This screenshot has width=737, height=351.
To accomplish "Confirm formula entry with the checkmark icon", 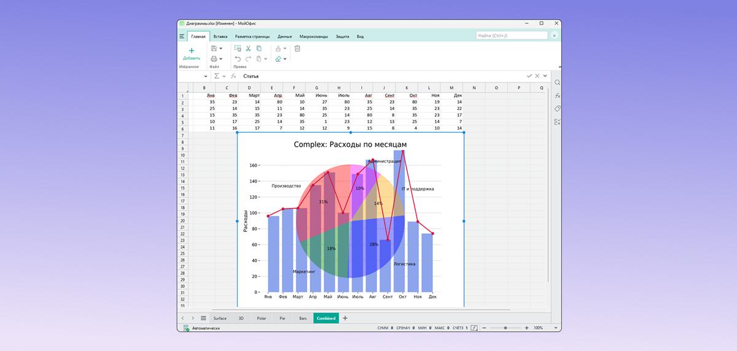I will pos(529,76).
